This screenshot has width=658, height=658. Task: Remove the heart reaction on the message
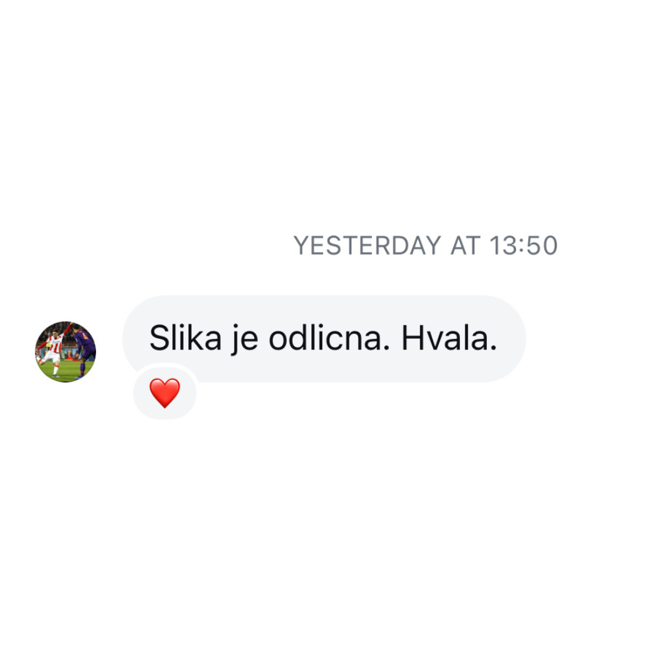(x=165, y=393)
